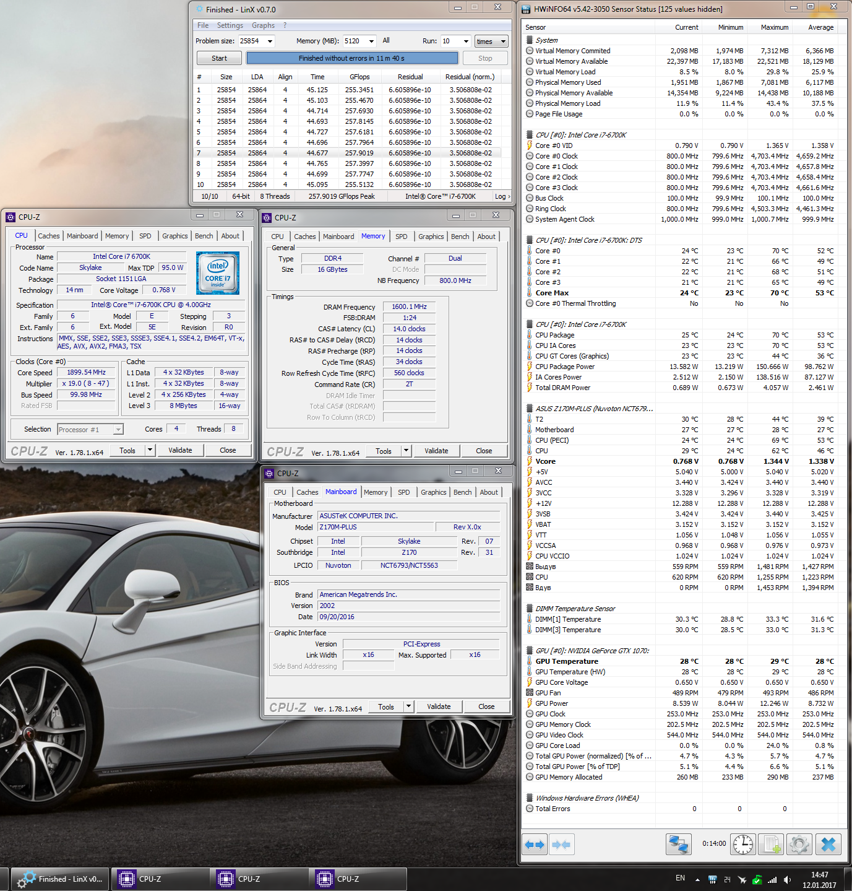
Task: Click Close button in the Memory-tab CPU-Z window
Action: click(x=484, y=451)
